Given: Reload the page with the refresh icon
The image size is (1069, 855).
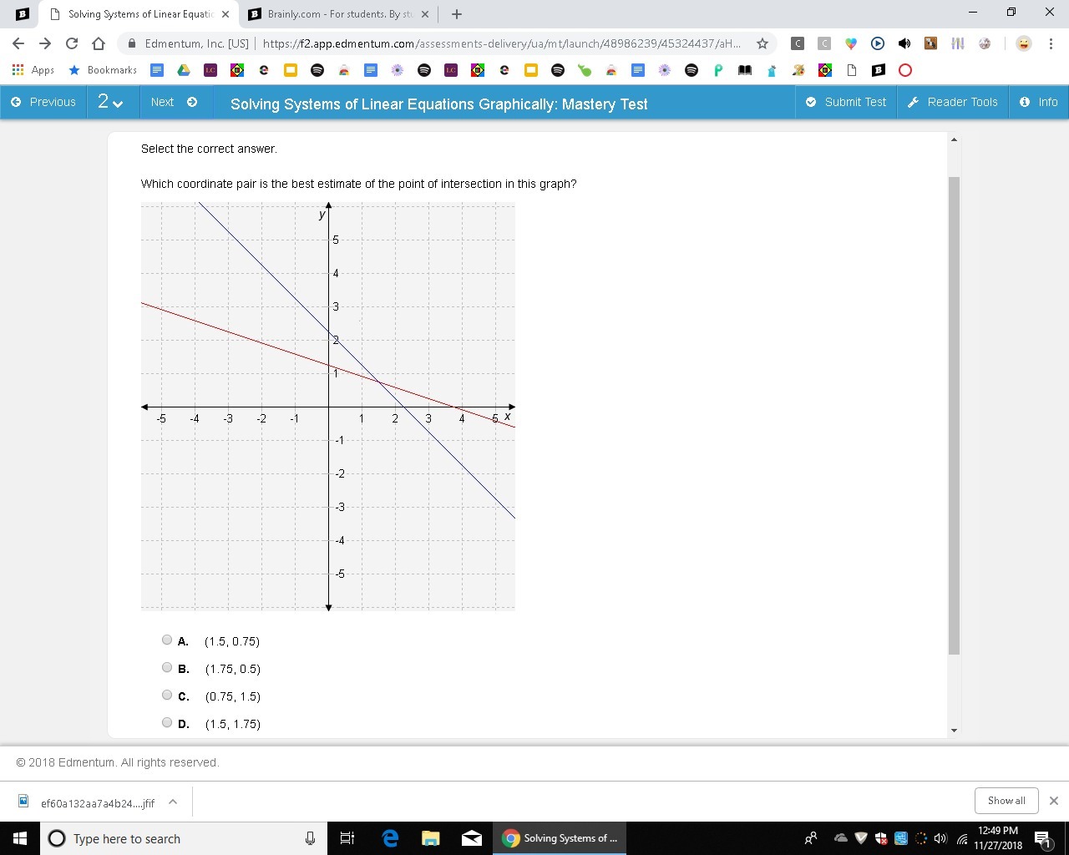Looking at the screenshot, I should point(72,43).
